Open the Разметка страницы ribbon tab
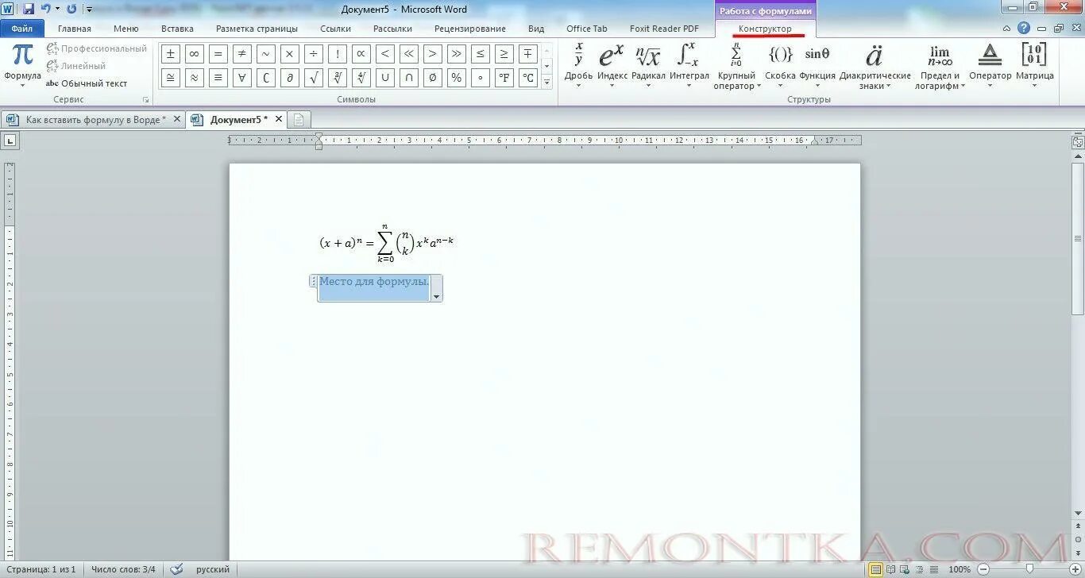This screenshot has height=578, width=1085. click(x=257, y=29)
